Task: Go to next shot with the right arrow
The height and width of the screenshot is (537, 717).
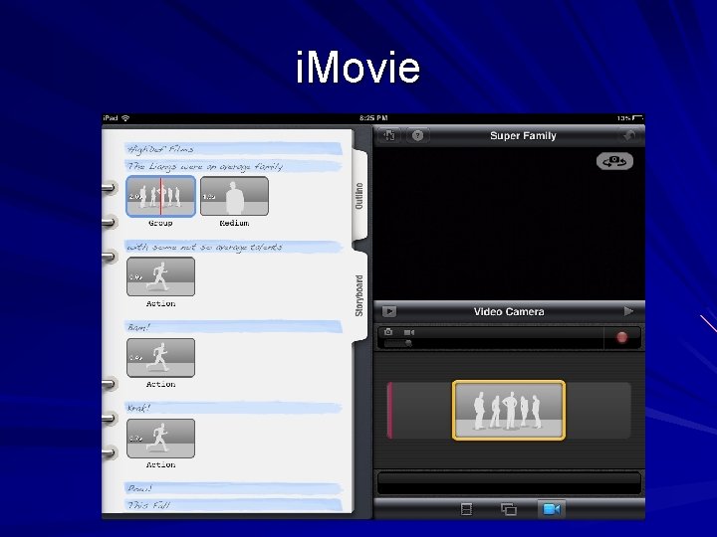Action: pyautogui.click(x=628, y=311)
